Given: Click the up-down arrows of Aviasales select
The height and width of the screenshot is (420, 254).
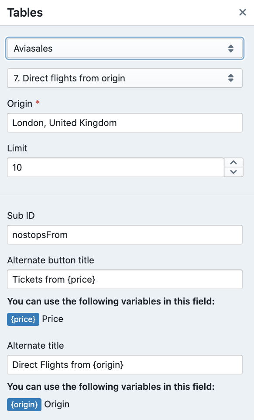Looking at the screenshot, I should 231,49.
